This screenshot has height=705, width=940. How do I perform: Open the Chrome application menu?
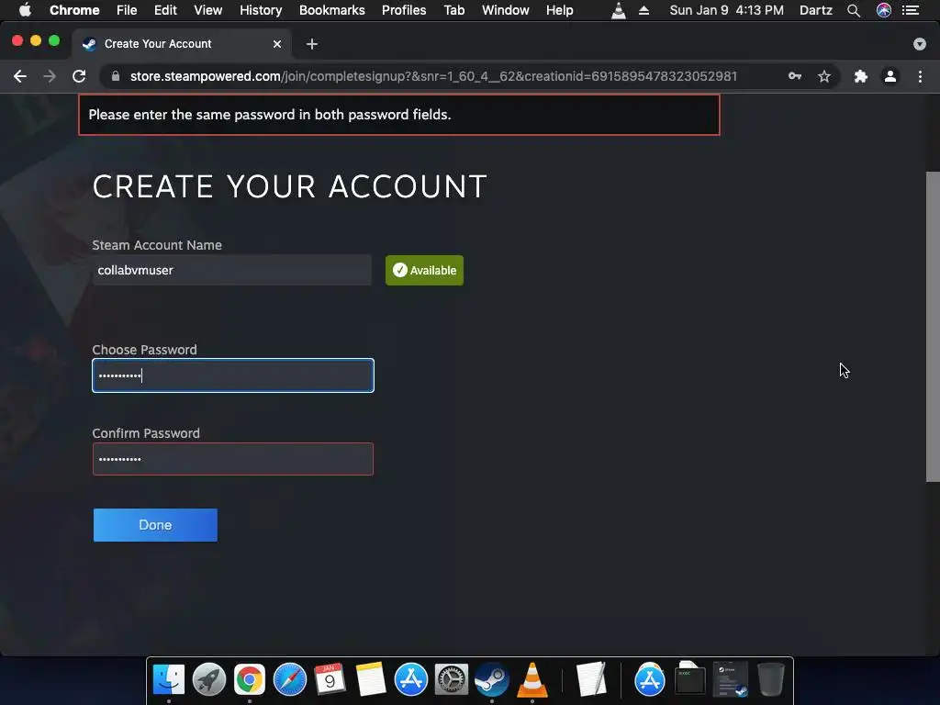(74, 10)
